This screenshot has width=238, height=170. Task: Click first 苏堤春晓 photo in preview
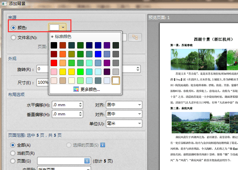pyautogui.click(x=184, y=59)
